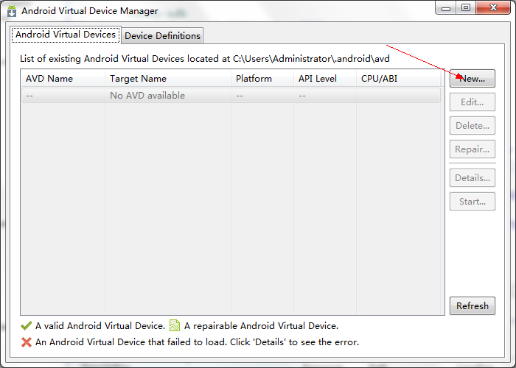Click the greyed-out Start... button
Viewport: 516px width, 368px height.
coord(473,202)
